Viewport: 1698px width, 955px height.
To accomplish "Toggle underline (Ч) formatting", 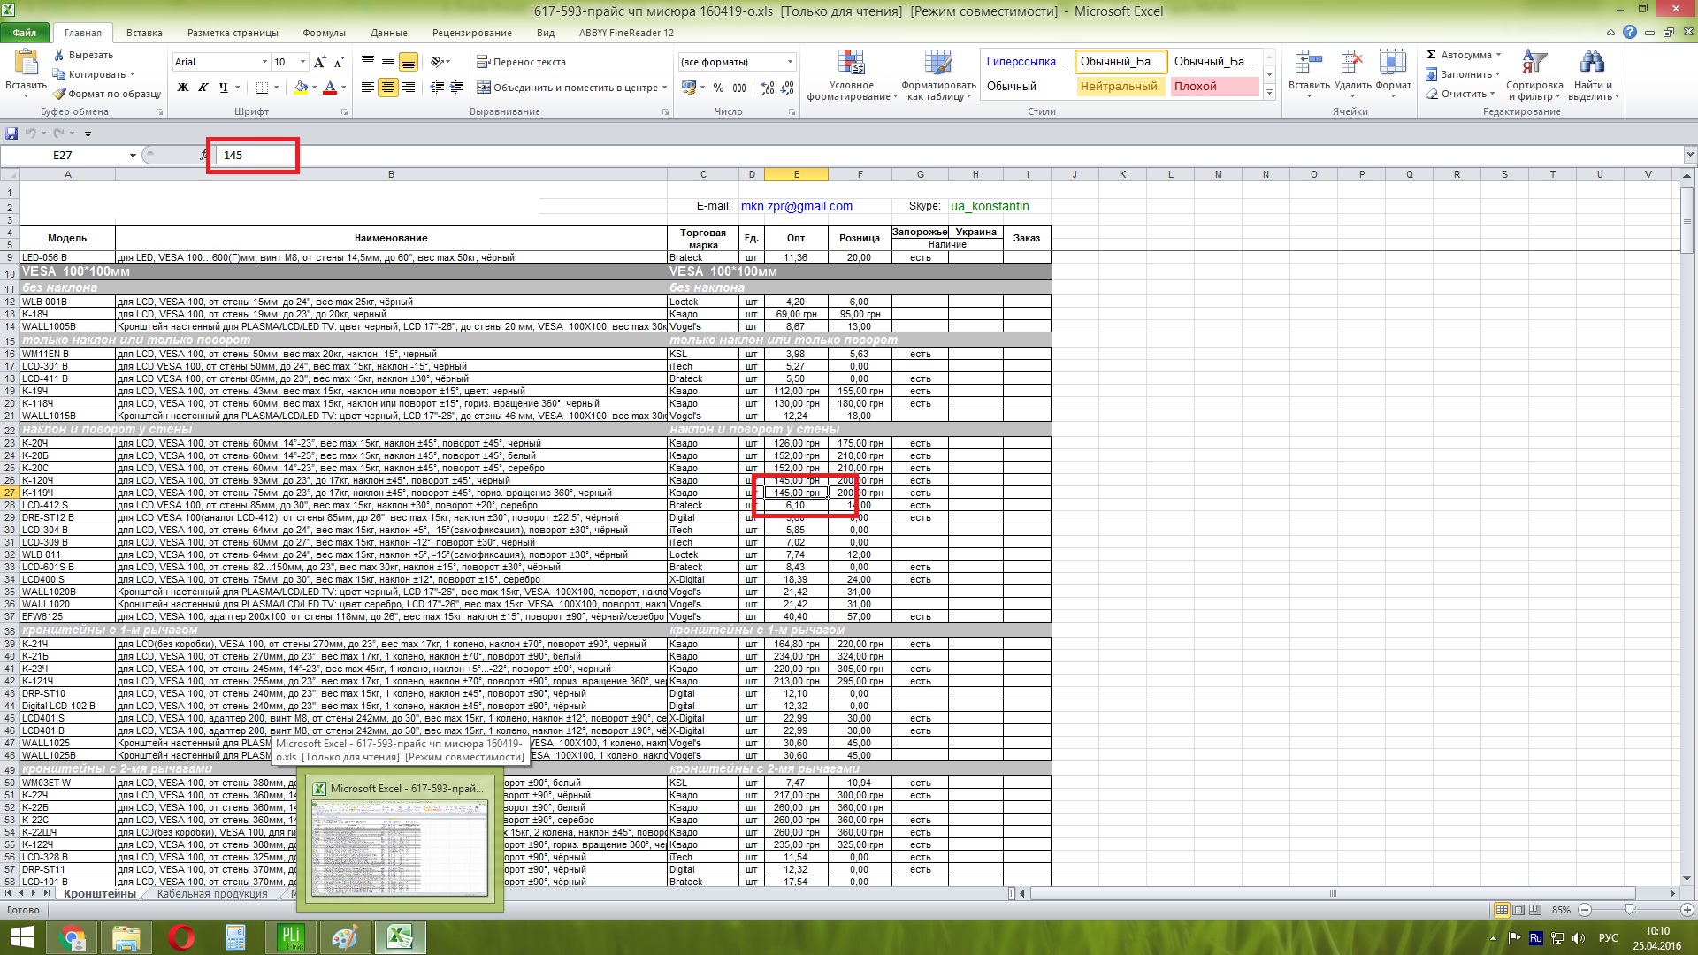I will coord(224,88).
